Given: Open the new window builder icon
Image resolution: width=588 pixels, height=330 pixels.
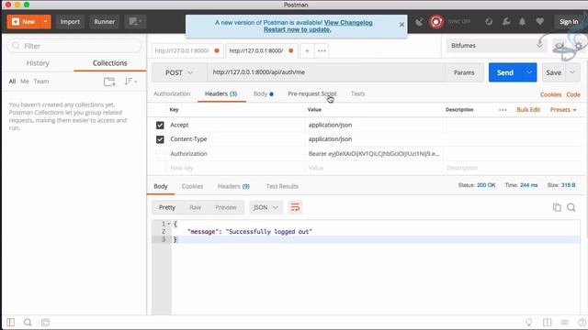Looking at the screenshot, I should (135, 22).
